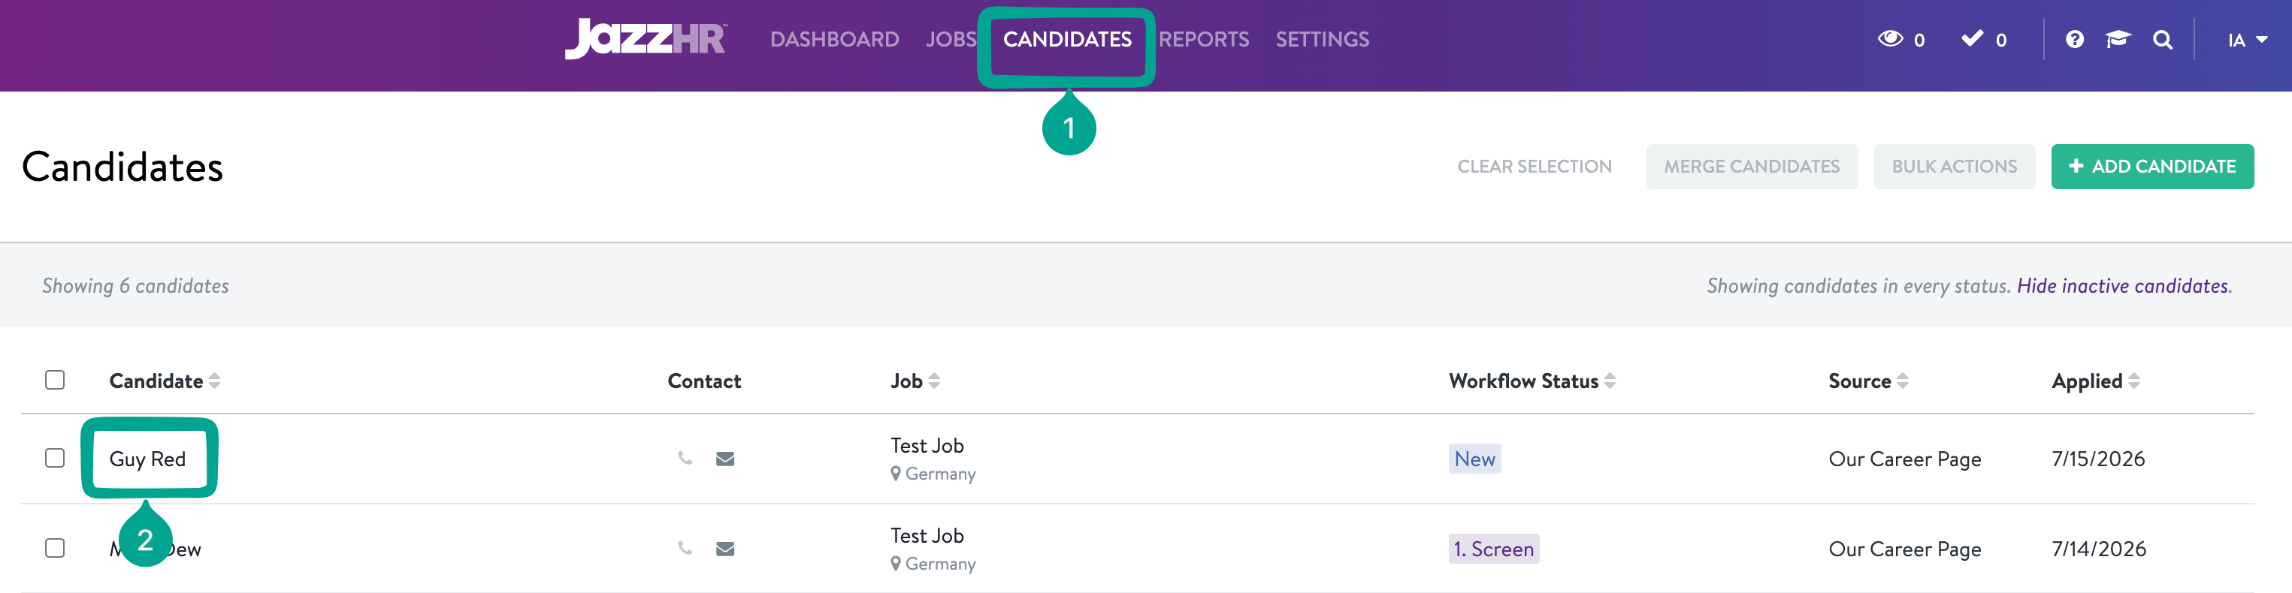Sort the list by Applied date
Image resolution: width=2292 pixels, height=593 pixels.
click(x=2095, y=381)
